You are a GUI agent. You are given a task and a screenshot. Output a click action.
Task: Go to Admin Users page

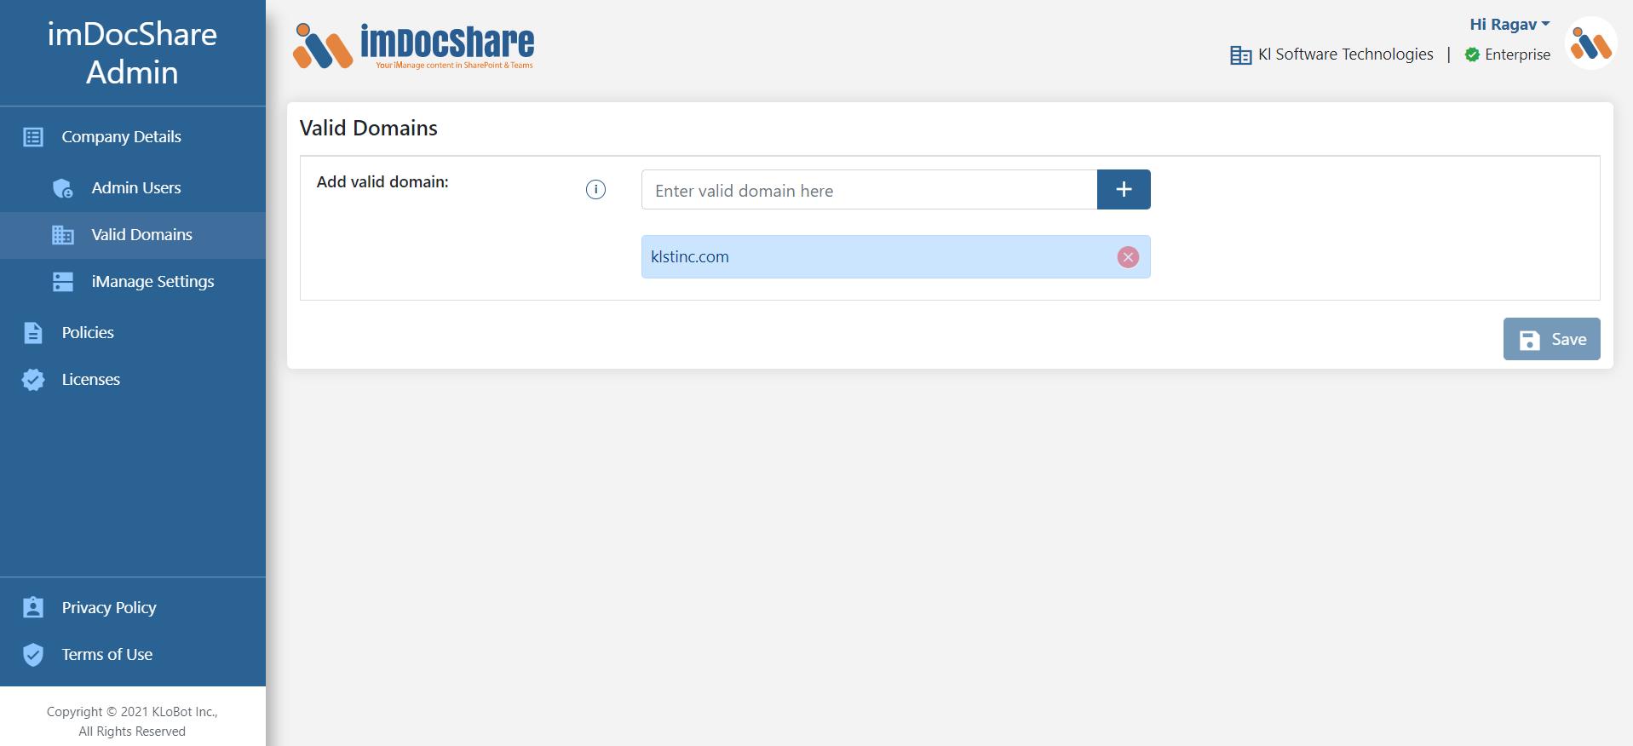[133, 188]
